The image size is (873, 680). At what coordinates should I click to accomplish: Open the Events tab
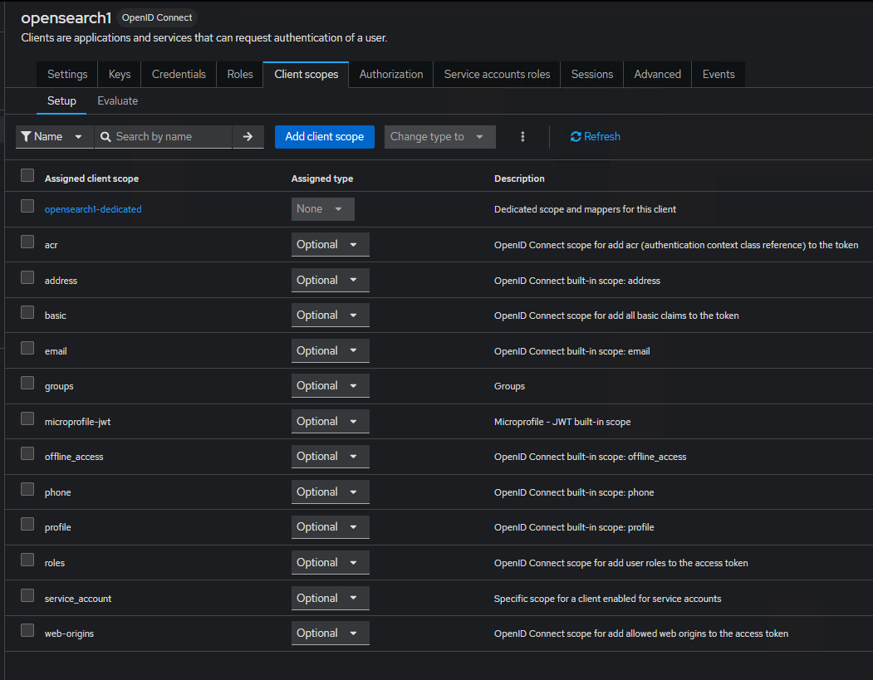719,75
